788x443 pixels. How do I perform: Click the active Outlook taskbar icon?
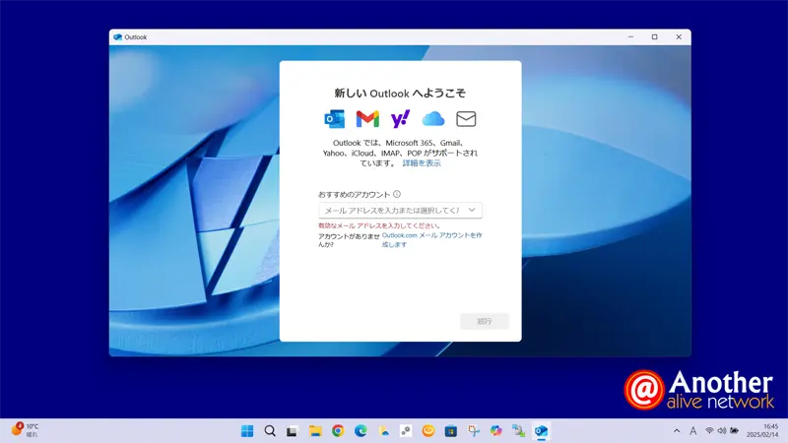541,431
